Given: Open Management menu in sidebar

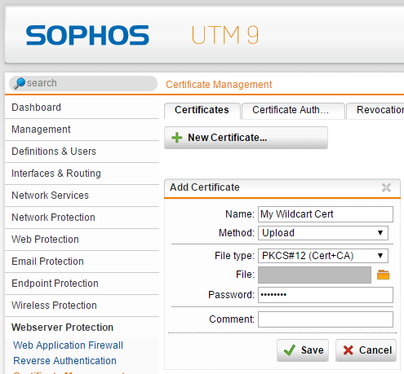Looking at the screenshot, I should click(x=82, y=130).
